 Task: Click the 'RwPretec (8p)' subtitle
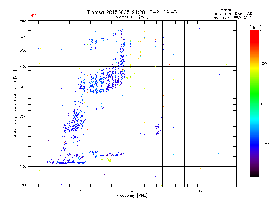point(132,17)
